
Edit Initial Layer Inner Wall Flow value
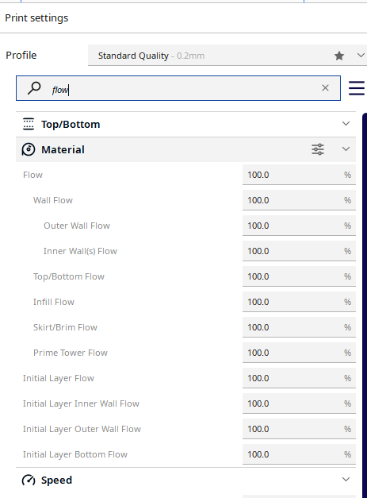[299, 403]
